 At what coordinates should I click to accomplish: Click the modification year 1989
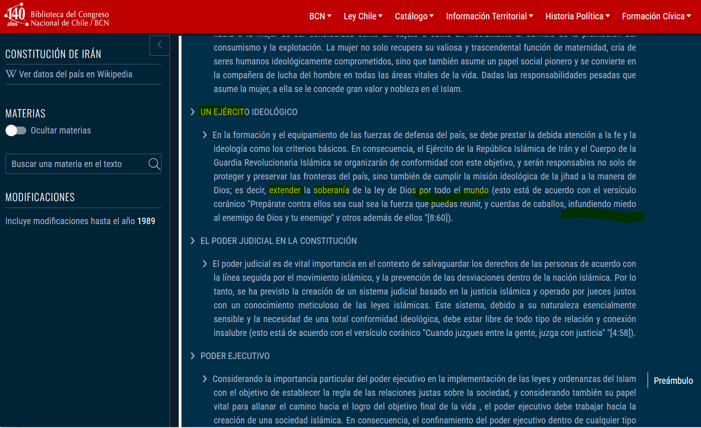click(x=146, y=221)
